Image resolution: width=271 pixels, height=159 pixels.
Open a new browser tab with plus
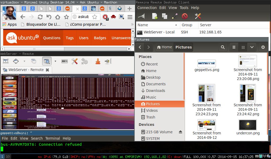129,8
